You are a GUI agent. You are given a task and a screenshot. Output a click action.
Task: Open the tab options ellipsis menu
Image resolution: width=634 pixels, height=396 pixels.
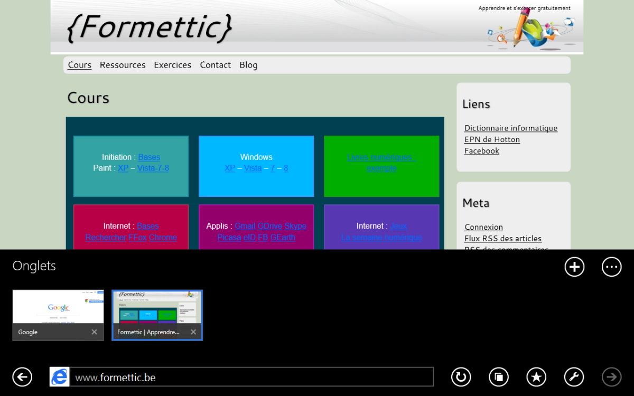(612, 267)
